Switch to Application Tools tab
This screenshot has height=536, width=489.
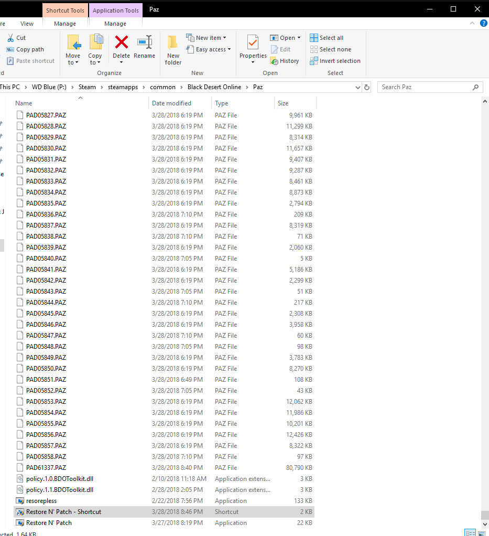[x=115, y=10]
